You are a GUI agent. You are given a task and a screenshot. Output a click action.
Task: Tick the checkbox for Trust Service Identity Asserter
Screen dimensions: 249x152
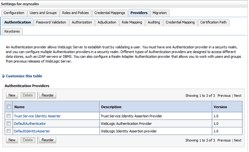point(9,116)
